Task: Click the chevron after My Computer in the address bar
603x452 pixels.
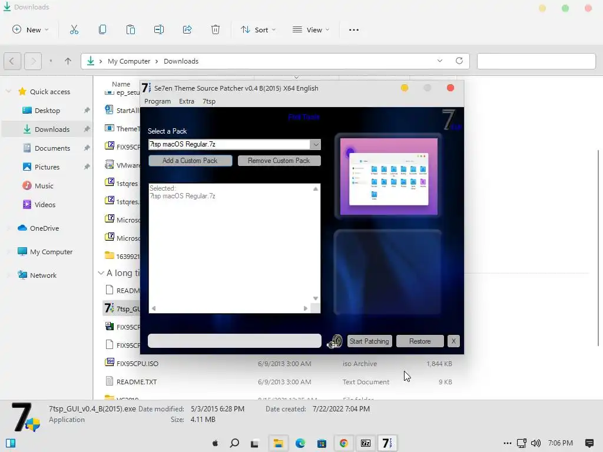Action: click(157, 61)
